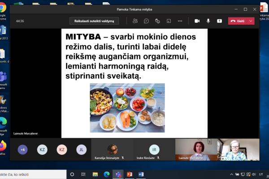Open Edge from the taskbar
Image resolution: width=269 pixels, height=179 pixels.
(x=107, y=175)
